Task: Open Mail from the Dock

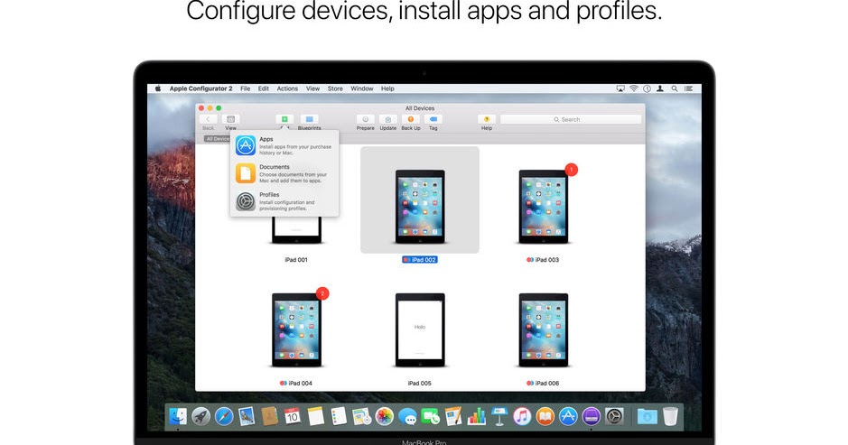Action: click(x=247, y=416)
